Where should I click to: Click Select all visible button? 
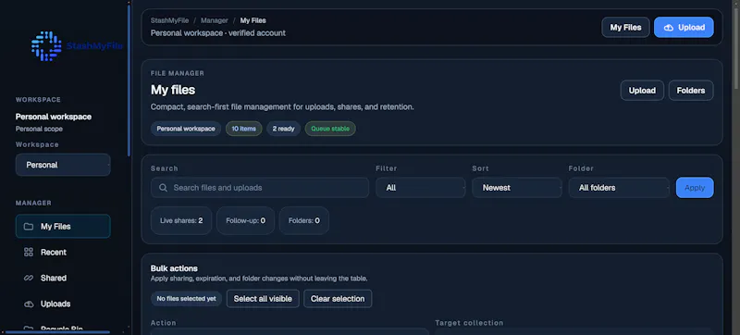click(x=263, y=299)
